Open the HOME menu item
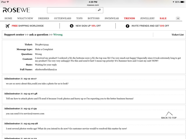 coord(8,18)
